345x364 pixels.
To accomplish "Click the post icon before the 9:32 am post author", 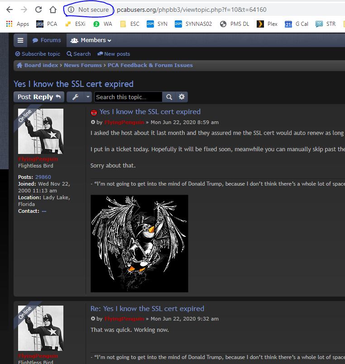I will [93, 319].
